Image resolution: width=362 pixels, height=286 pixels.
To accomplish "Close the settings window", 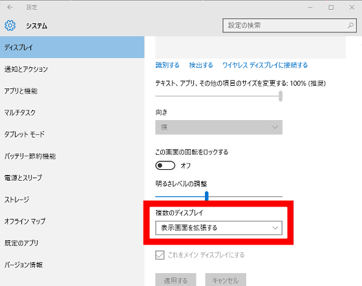I will pyautogui.click(x=352, y=7).
